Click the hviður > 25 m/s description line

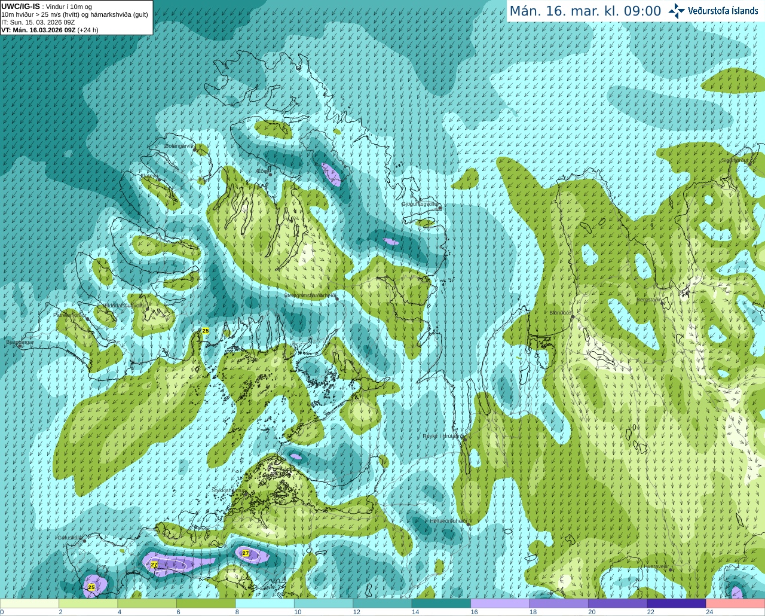point(75,14)
